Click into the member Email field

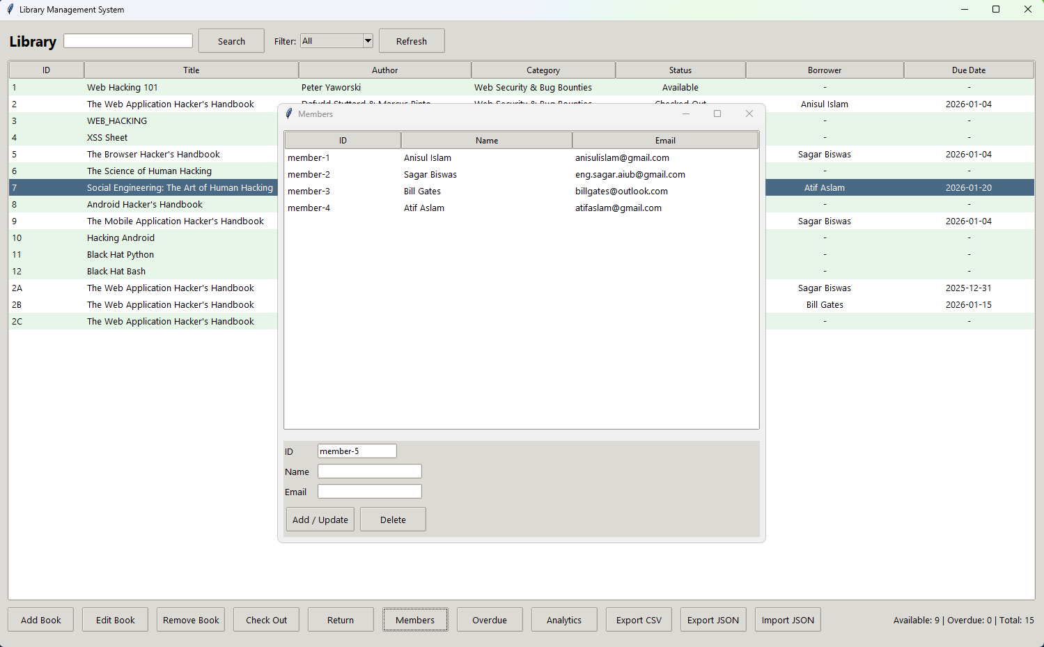coord(370,492)
